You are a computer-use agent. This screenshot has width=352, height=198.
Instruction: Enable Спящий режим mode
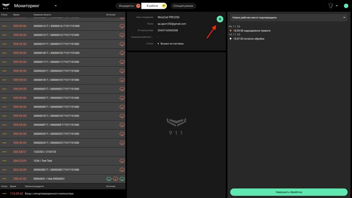(x=183, y=6)
